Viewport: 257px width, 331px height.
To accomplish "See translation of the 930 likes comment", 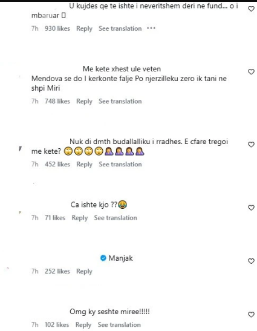I will (120, 28).
